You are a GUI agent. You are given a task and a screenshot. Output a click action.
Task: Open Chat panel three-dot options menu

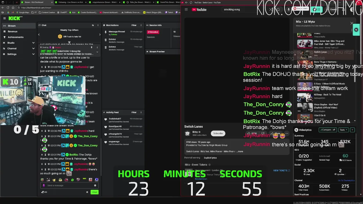click(98, 25)
